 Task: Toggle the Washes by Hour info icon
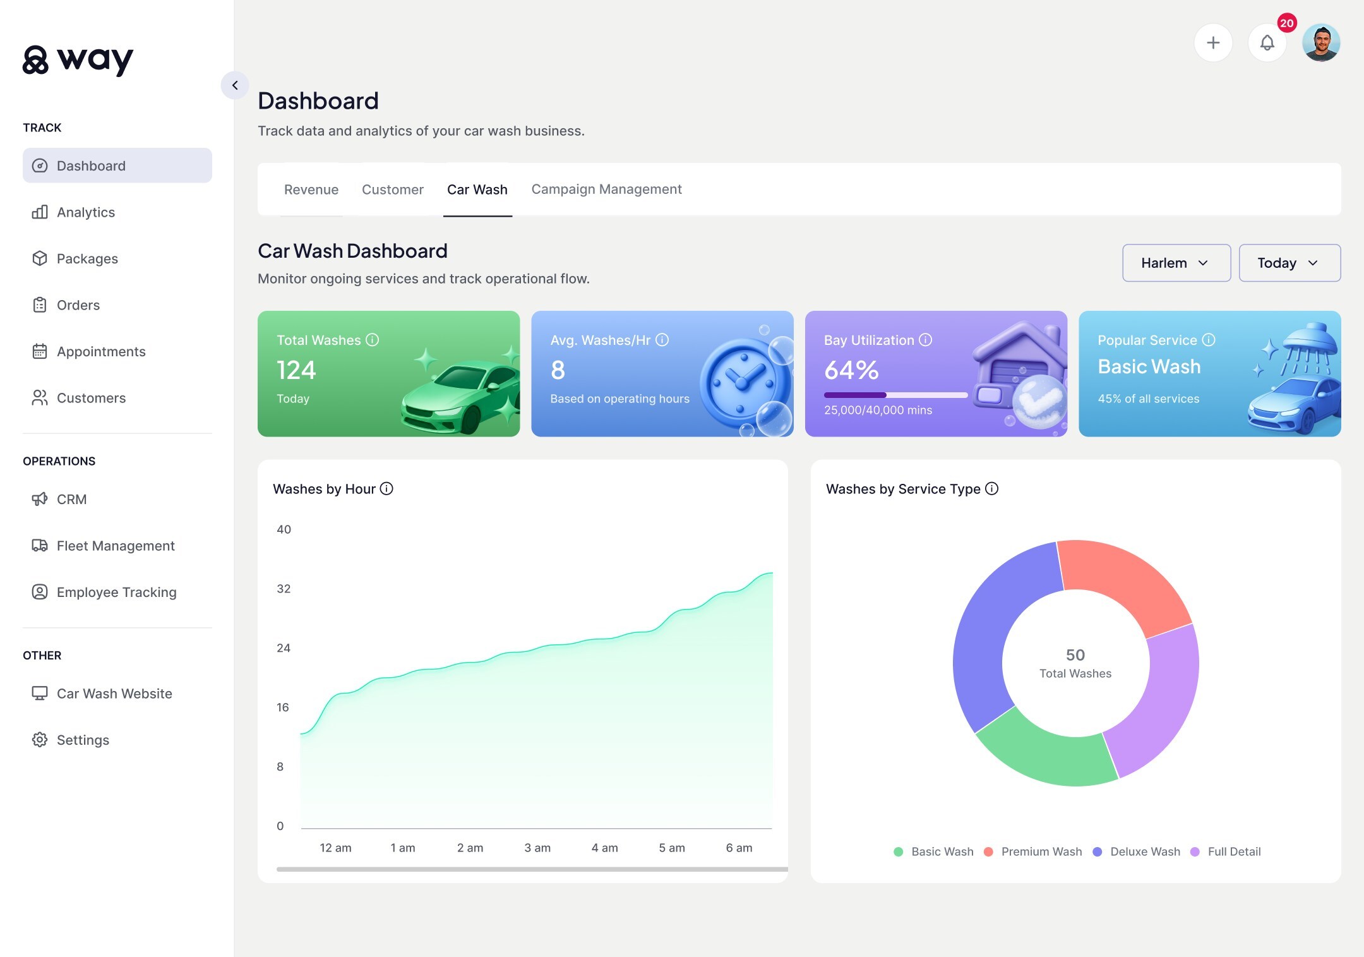coord(386,488)
